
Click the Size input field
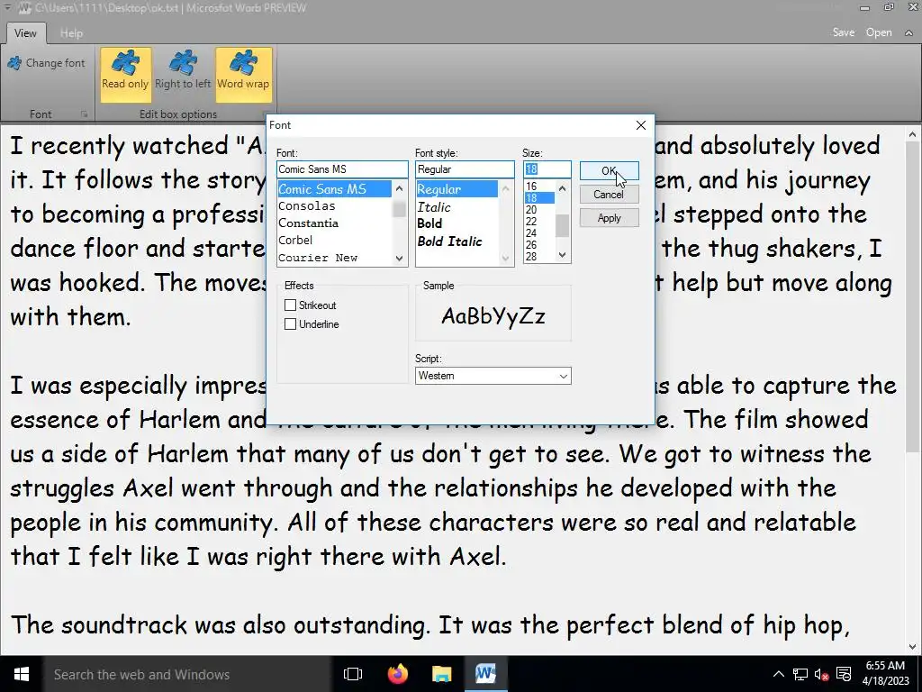point(547,169)
